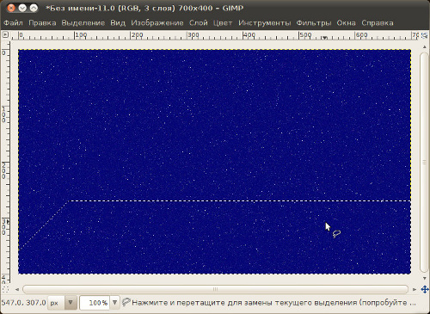Click the free select tool icon in status bar

[126, 302]
